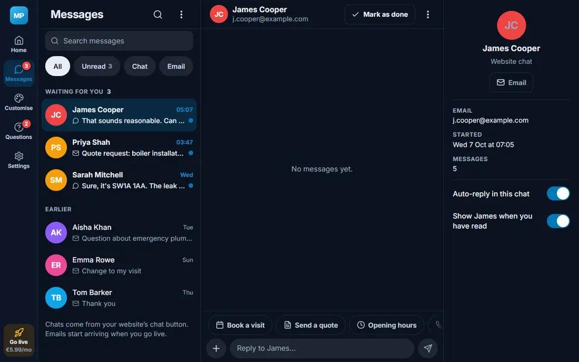This screenshot has height=362, width=579.
Task: Click the Email button under James Cooper
Action: pyautogui.click(x=511, y=83)
